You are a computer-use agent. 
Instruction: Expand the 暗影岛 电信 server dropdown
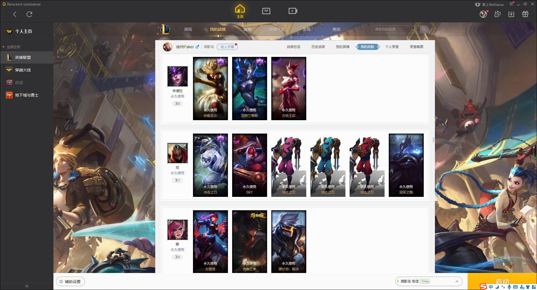[x=429, y=281]
